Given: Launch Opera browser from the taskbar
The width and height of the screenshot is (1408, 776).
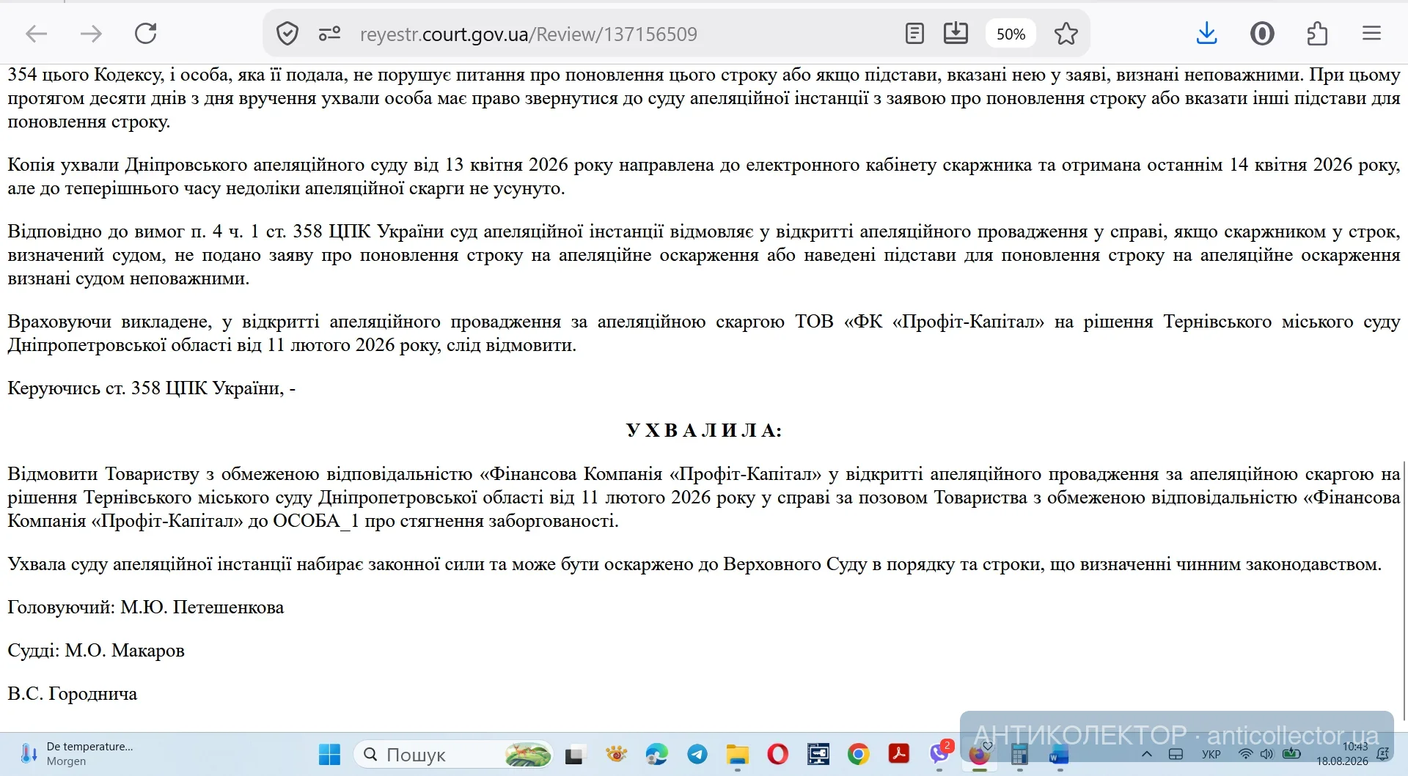Looking at the screenshot, I should pyautogui.click(x=778, y=754).
